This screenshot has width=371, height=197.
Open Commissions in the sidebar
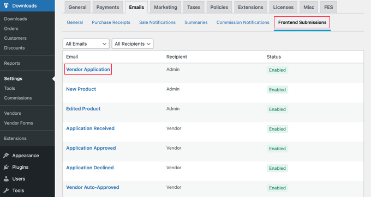(x=18, y=98)
